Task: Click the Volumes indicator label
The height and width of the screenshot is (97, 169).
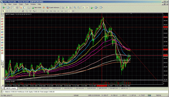Action: pyautogui.click(x=10, y=81)
